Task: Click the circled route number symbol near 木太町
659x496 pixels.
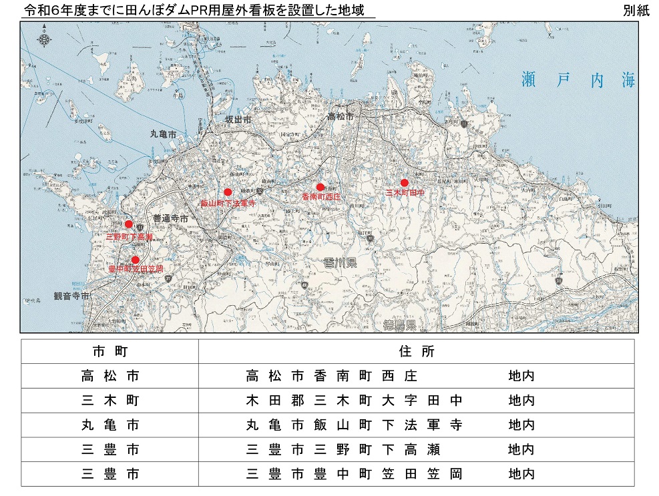Action: (464, 123)
